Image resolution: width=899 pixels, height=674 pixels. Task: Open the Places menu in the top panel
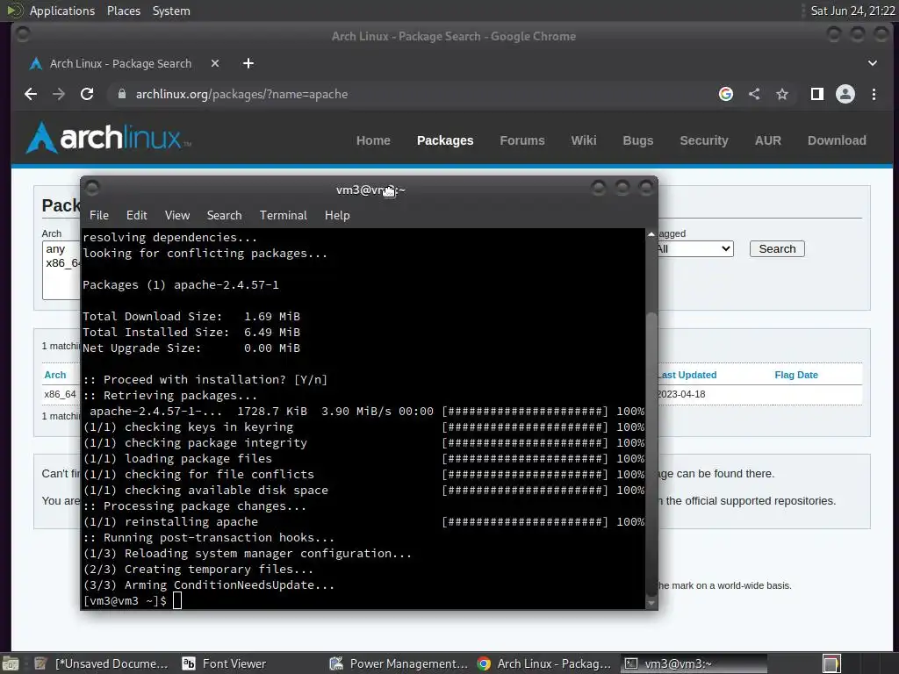point(123,11)
